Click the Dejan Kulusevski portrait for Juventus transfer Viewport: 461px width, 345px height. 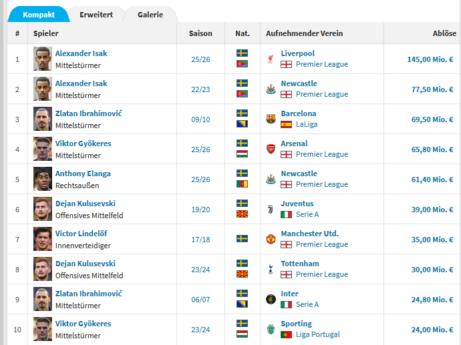(43, 209)
